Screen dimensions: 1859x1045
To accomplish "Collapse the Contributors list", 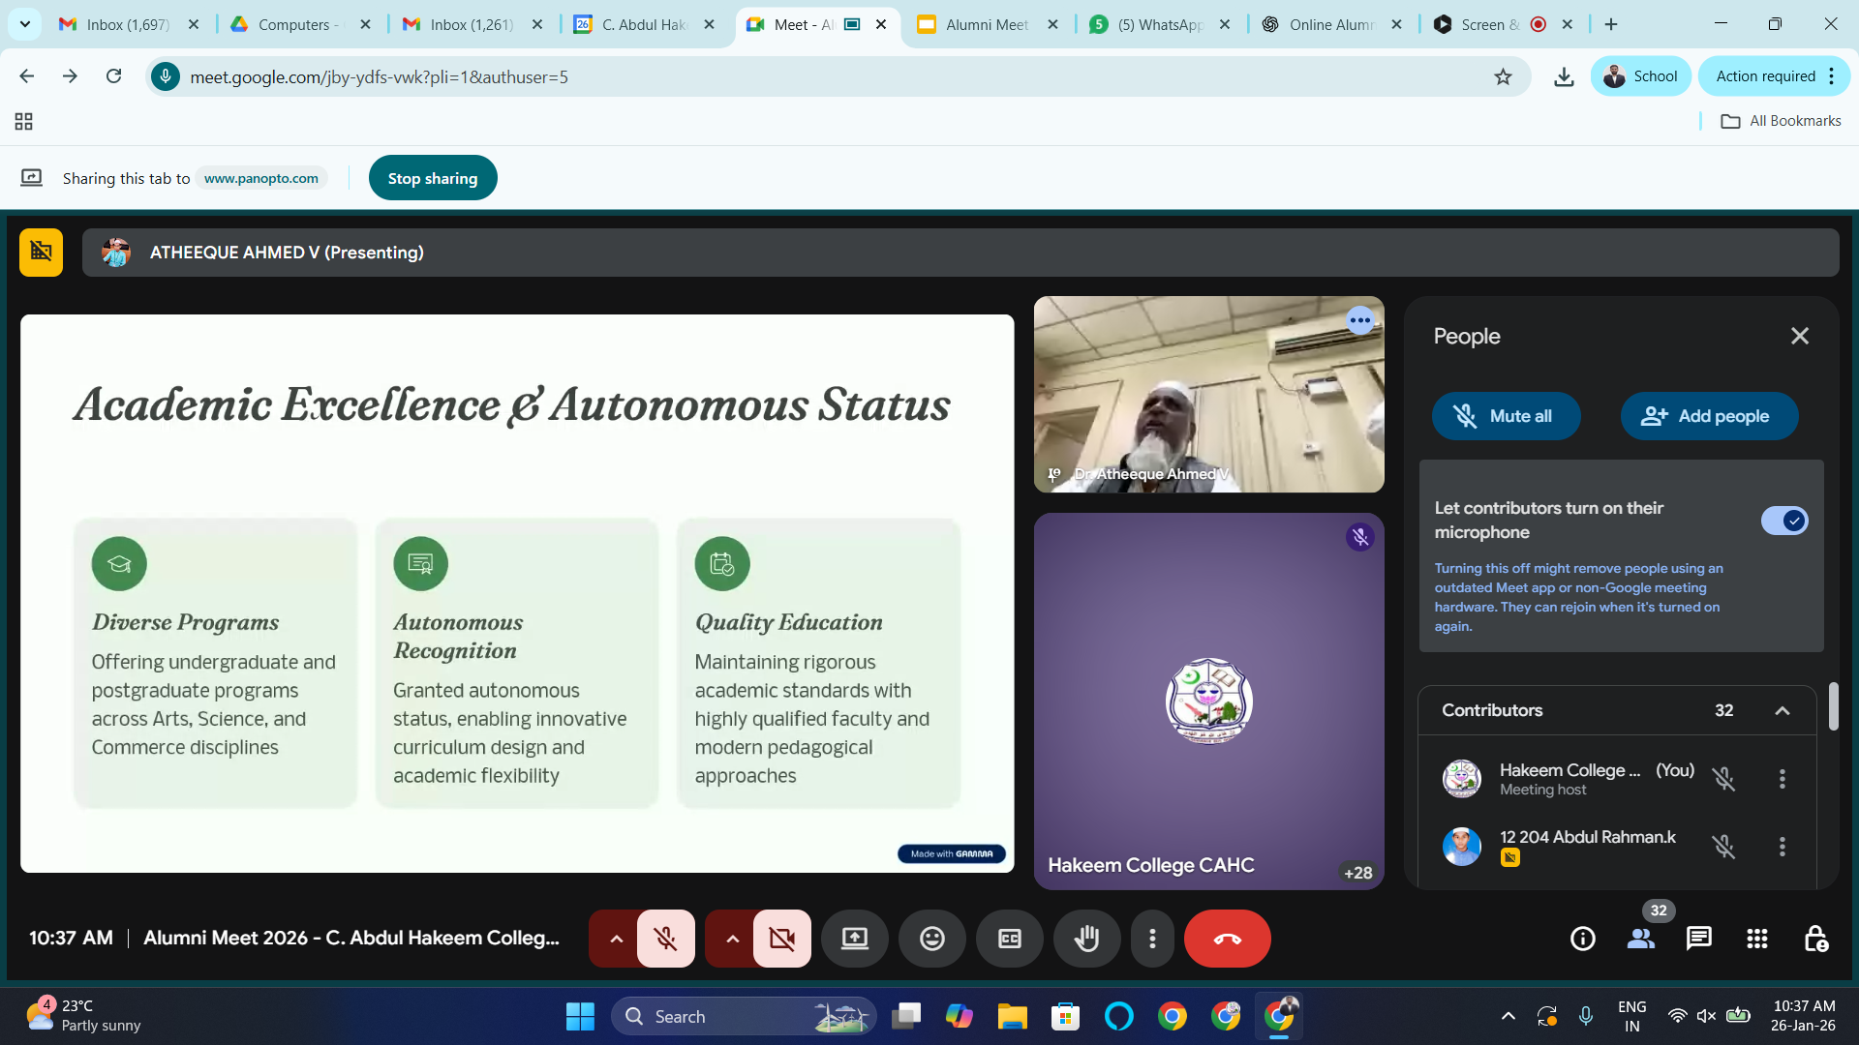I will click(1782, 710).
